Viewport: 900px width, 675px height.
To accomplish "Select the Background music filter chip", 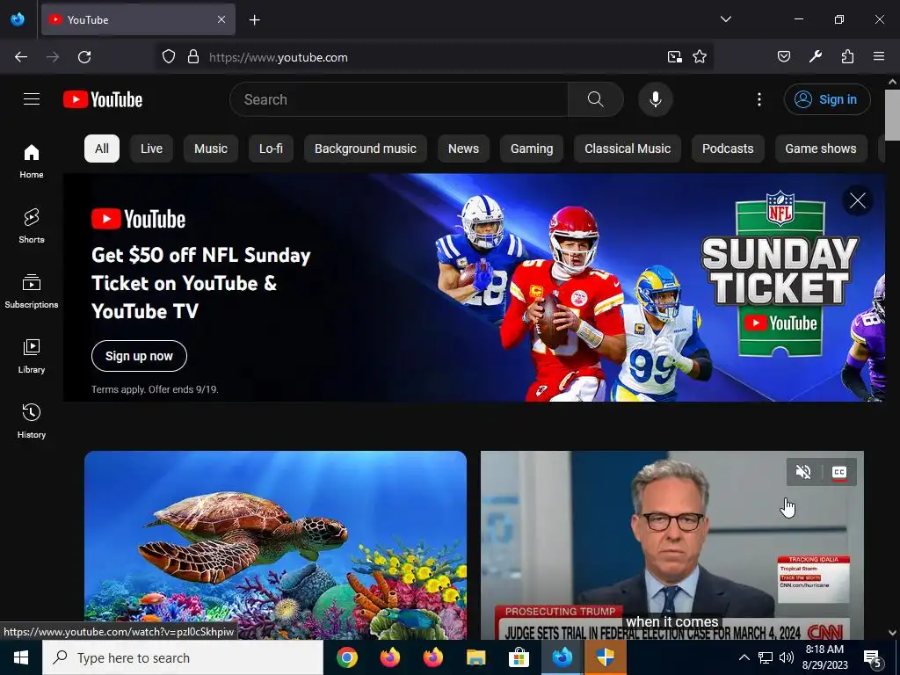I will point(366,149).
